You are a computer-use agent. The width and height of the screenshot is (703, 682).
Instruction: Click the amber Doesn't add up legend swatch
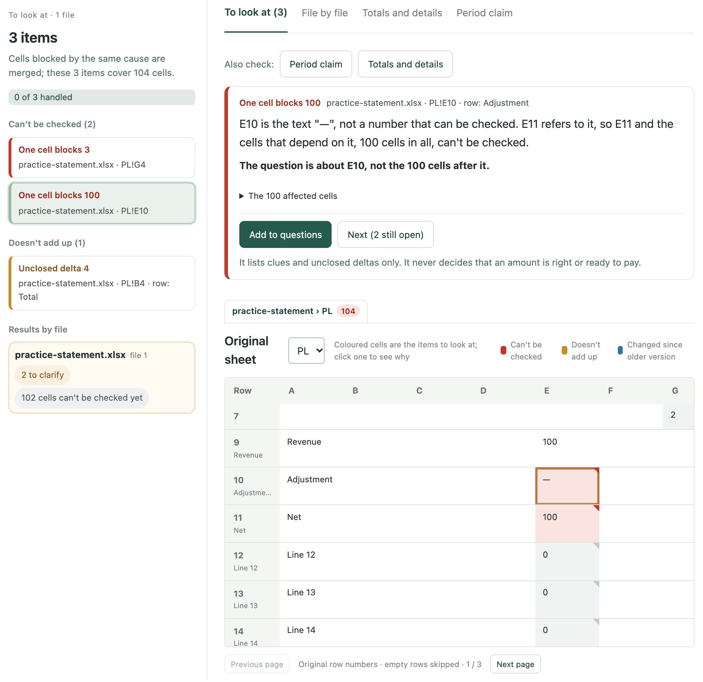(565, 351)
